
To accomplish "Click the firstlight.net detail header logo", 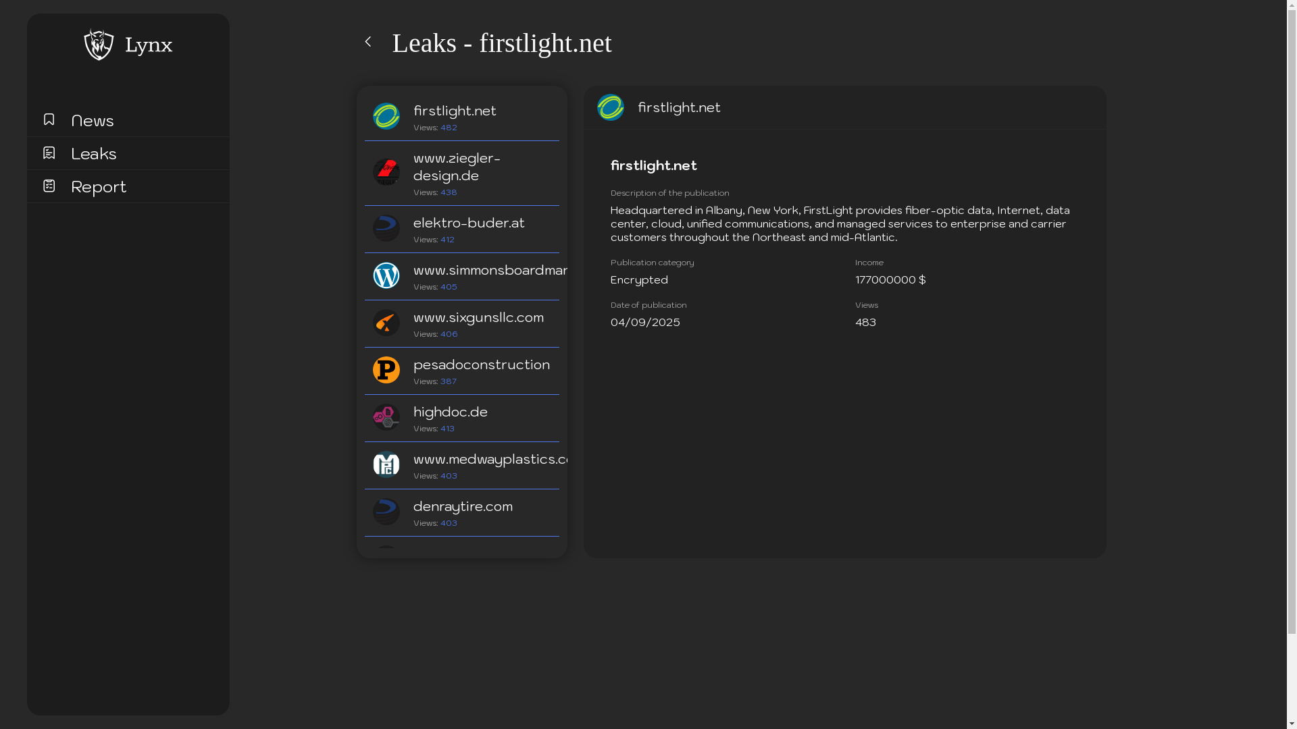I will 611,107.
